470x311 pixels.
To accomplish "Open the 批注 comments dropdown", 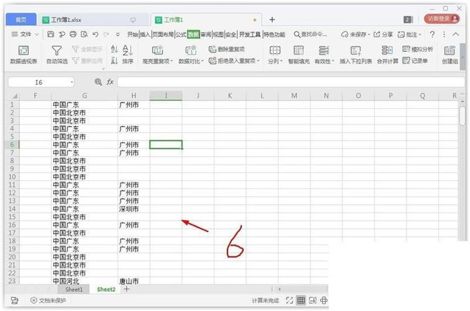I will (409, 35).
